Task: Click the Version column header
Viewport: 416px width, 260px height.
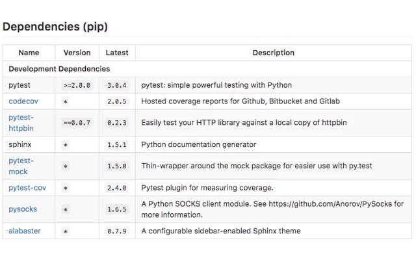Action: [x=77, y=53]
